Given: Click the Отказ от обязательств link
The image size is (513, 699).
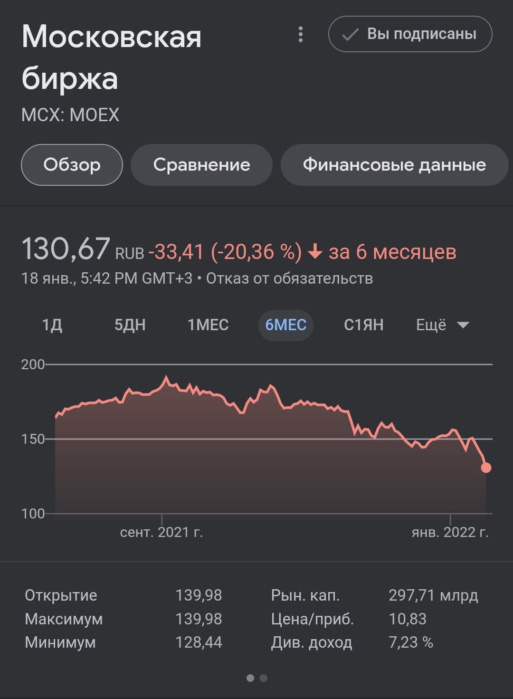Looking at the screenshot, I should (x=289, y=278).
